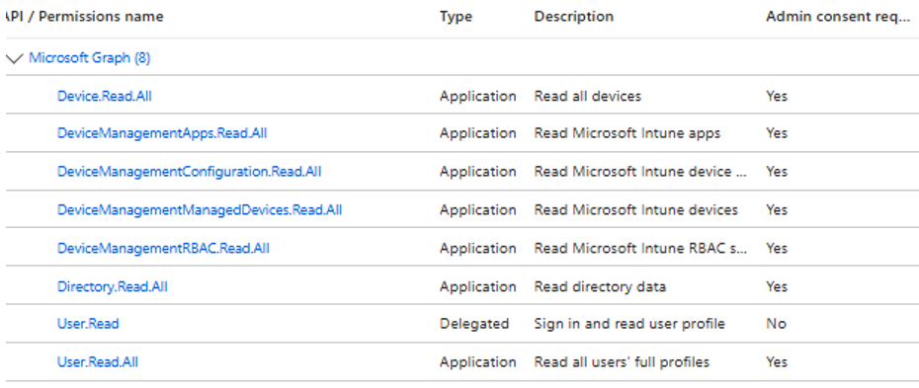Click the API / Permissions name column header
919x388 pixels.
coord(84,17)
